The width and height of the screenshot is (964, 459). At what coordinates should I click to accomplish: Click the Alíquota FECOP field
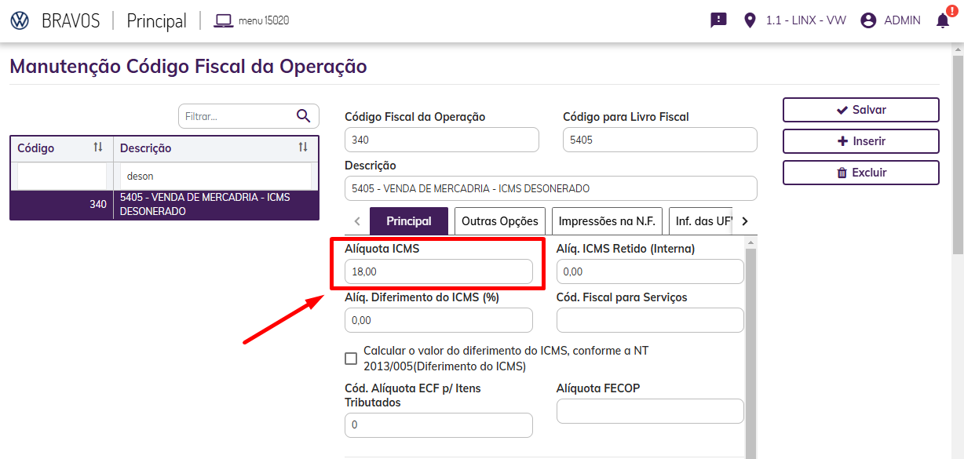650,411
